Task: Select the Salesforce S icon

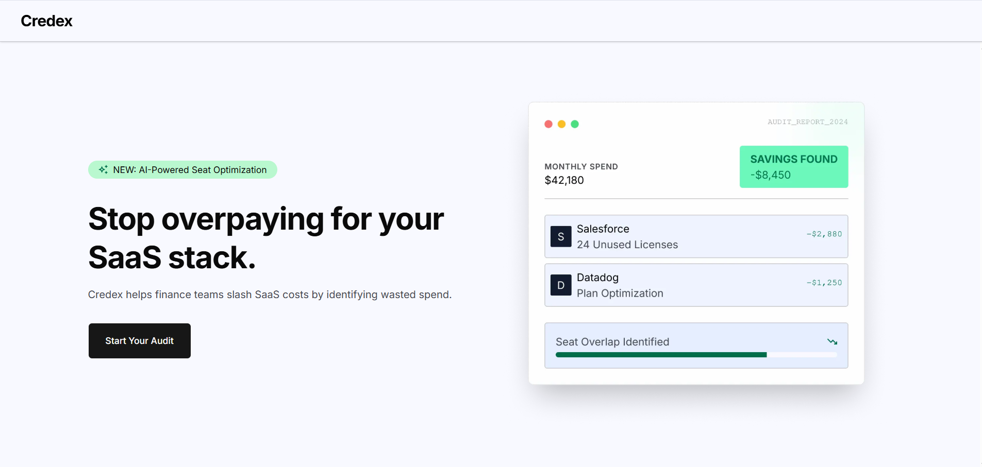Action: pos(561,237)
